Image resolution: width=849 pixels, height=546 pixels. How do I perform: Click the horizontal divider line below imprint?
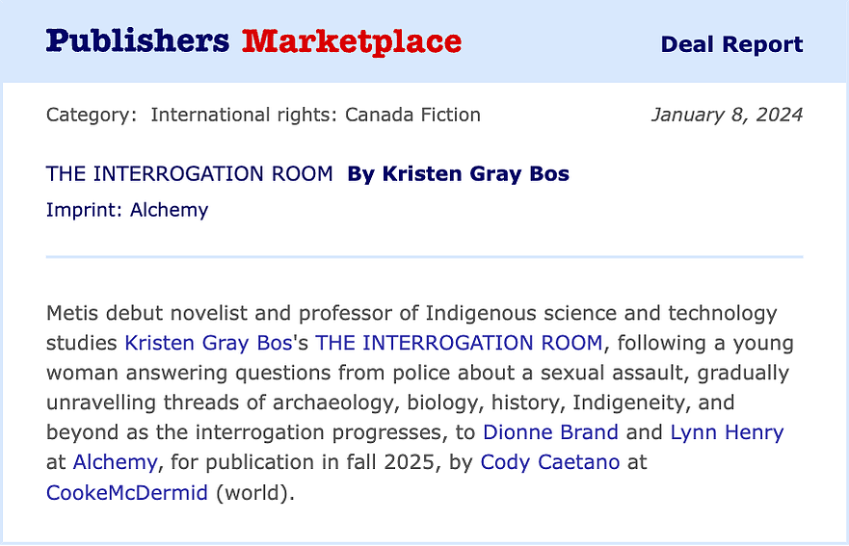(424, 257)
